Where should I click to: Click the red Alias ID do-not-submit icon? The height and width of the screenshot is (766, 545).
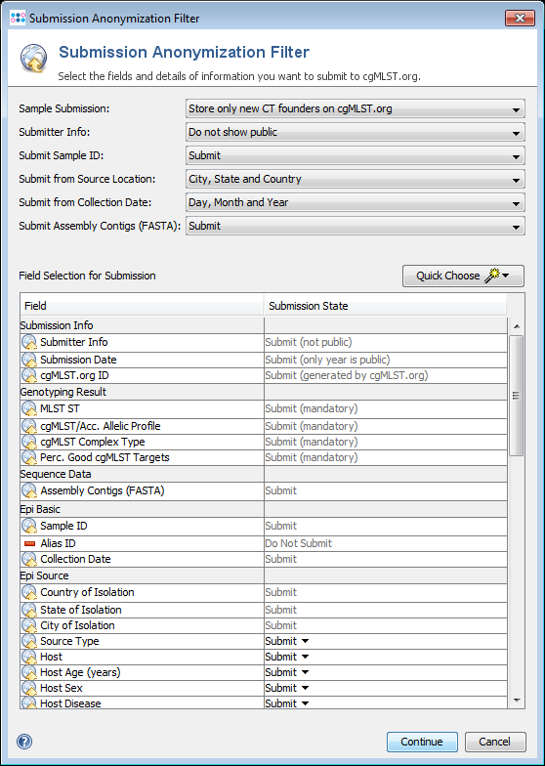pos(29,543)
